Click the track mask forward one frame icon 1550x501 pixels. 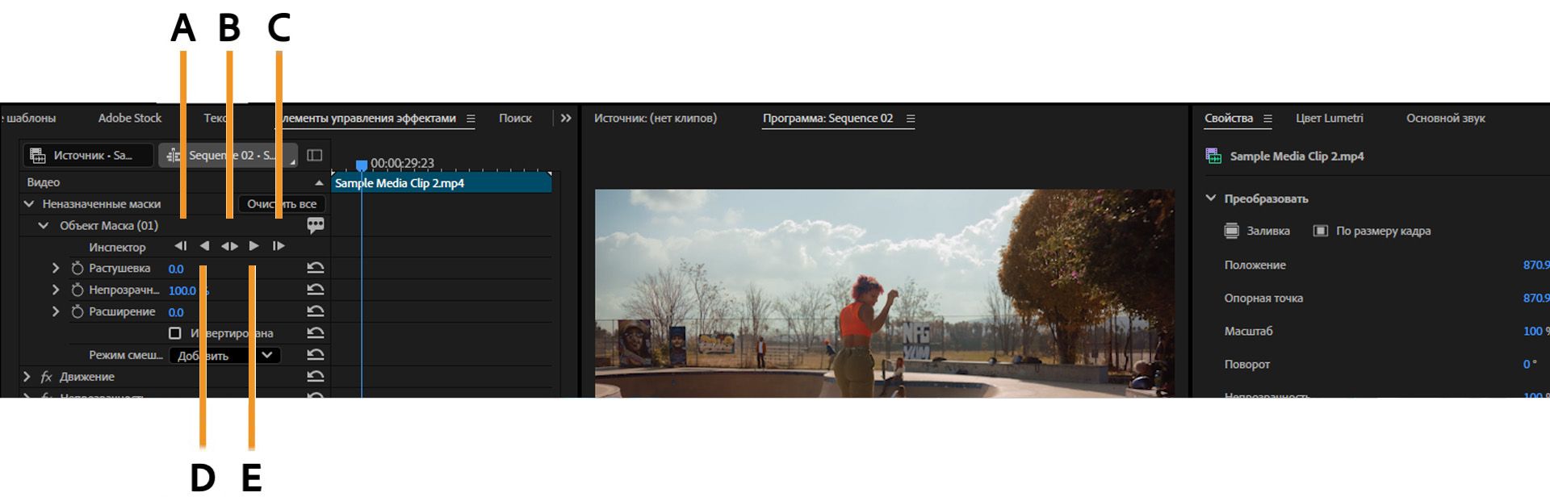pos(279,246)
